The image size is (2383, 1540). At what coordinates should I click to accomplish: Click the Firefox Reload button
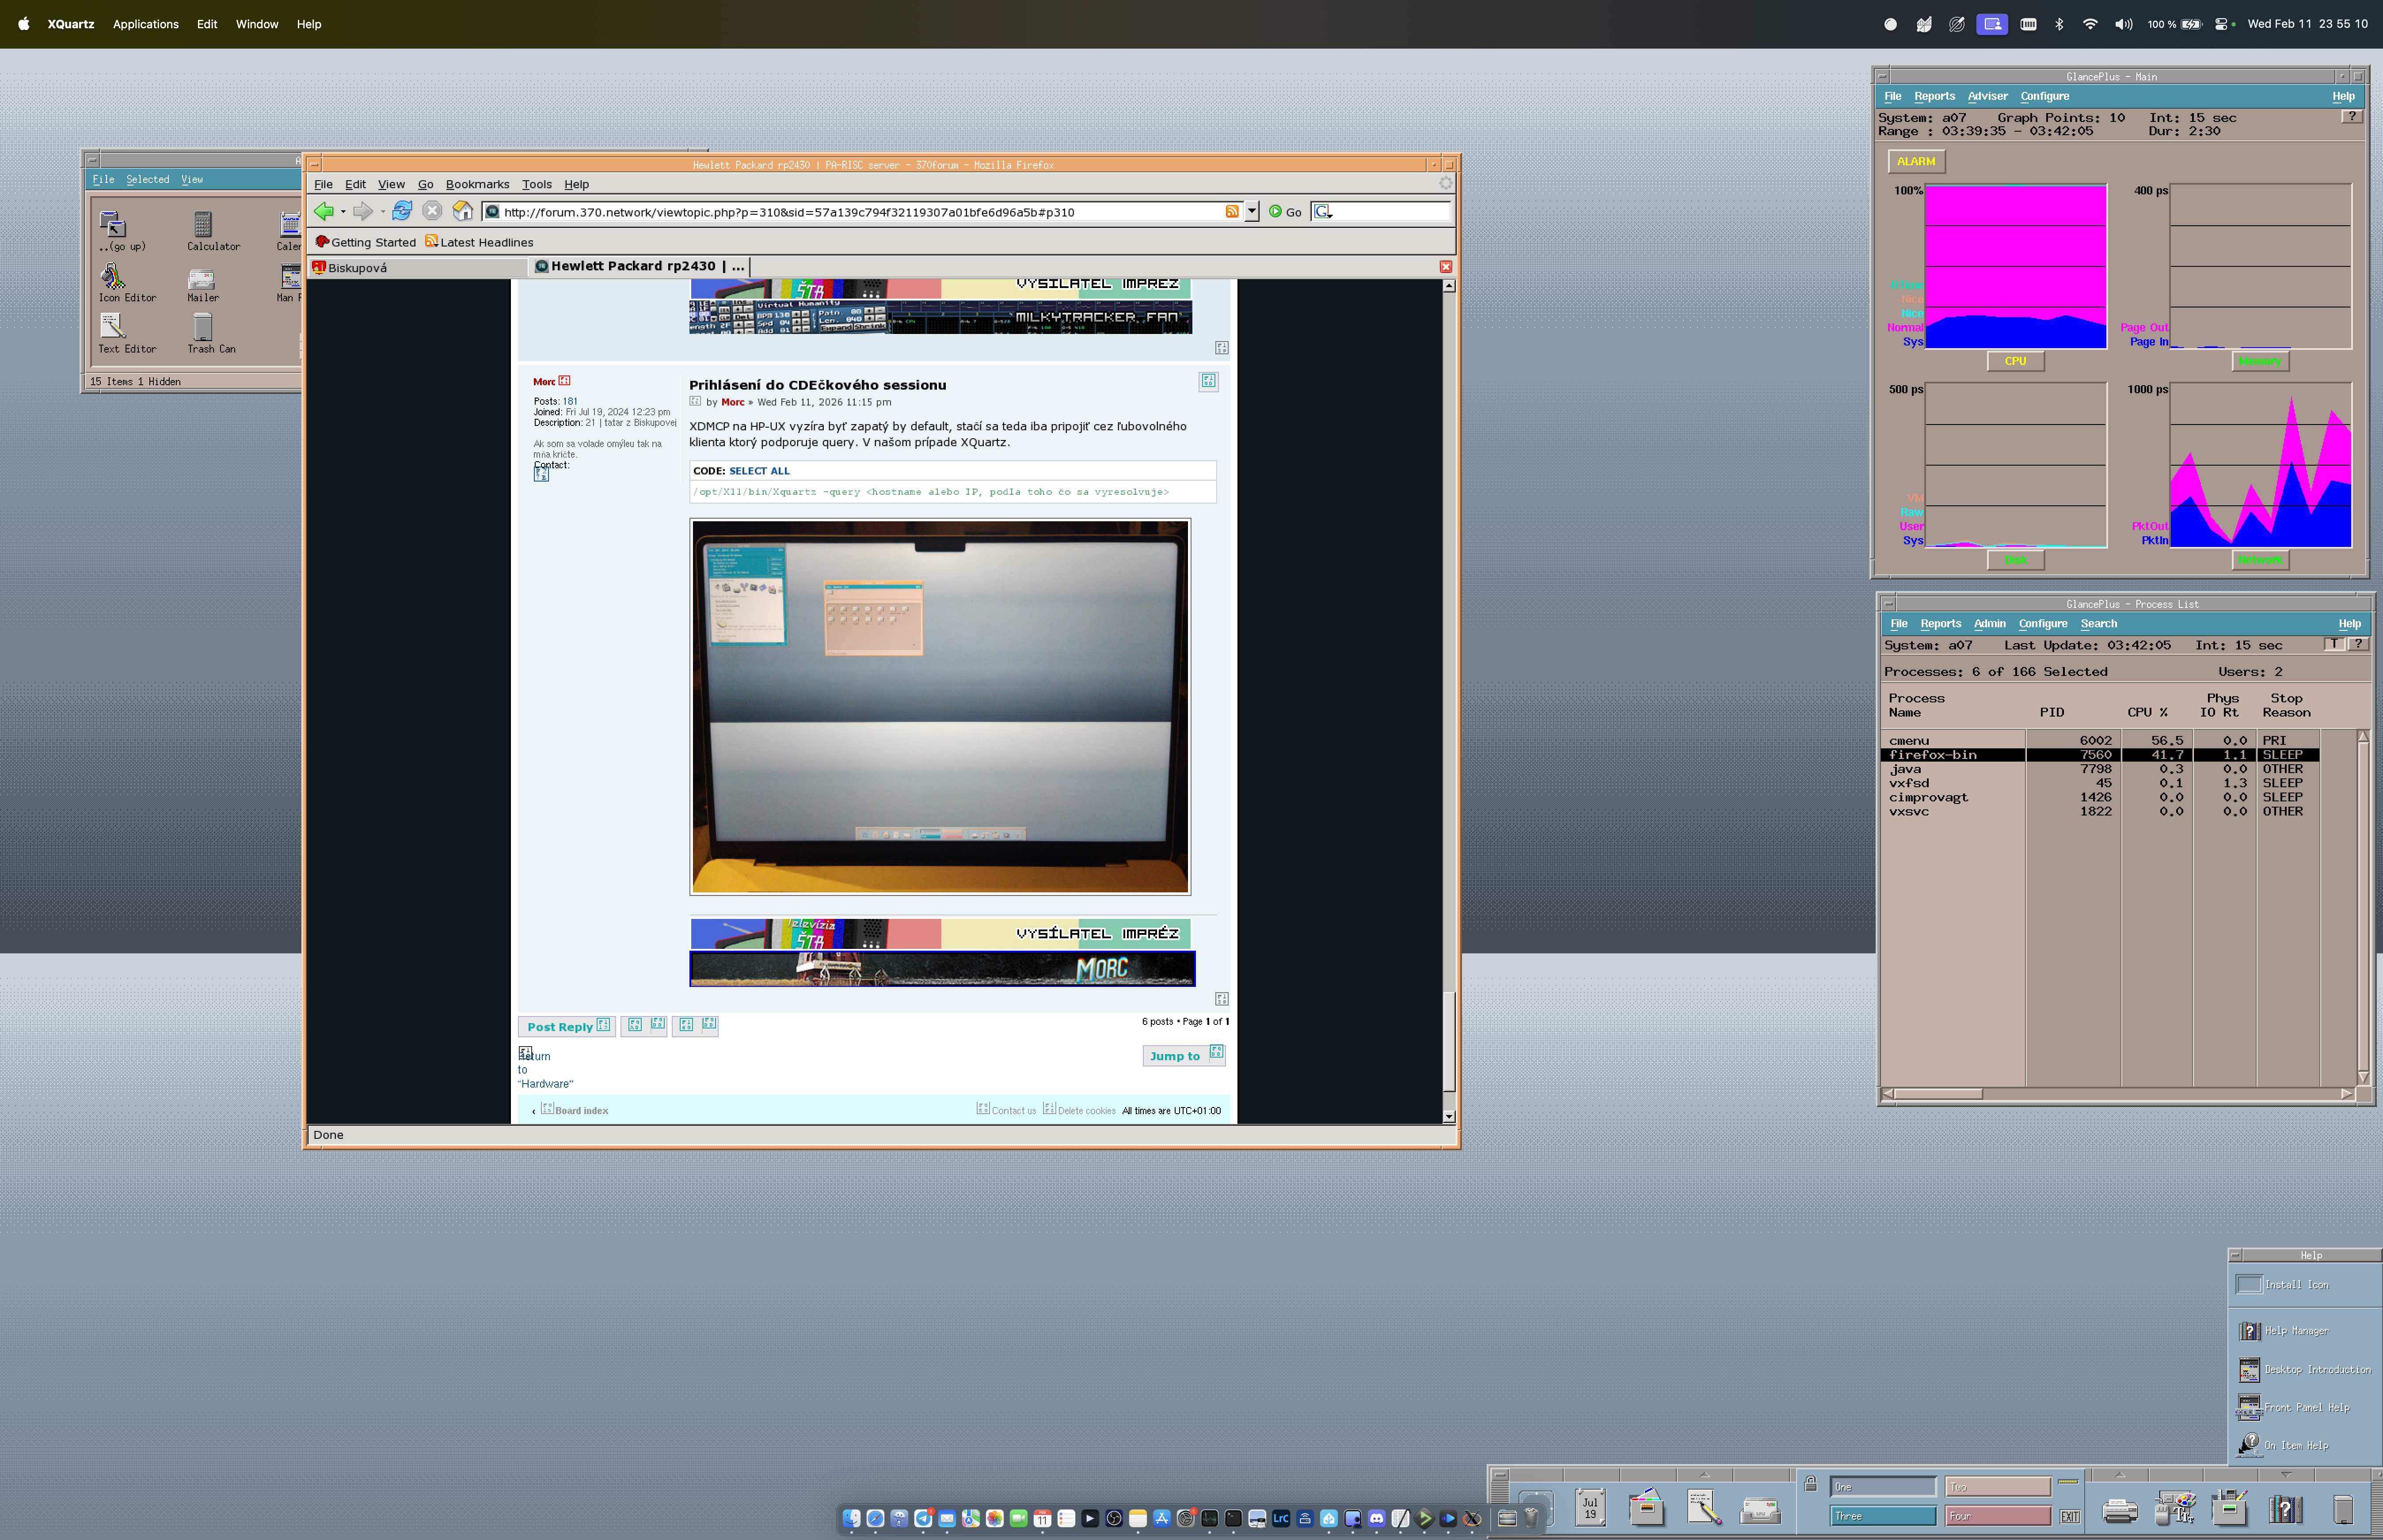402,211
